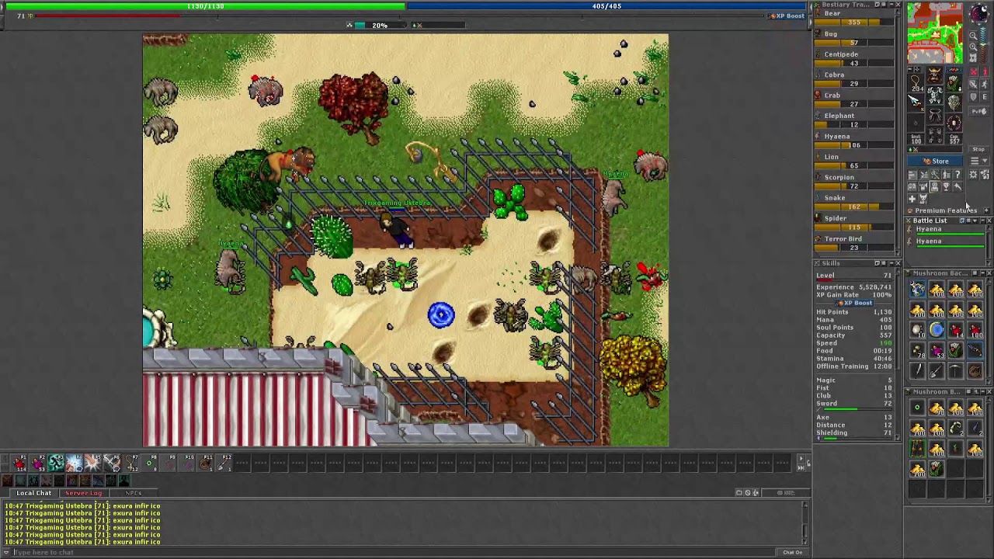Open the options gear icon

tap(974, 175)
